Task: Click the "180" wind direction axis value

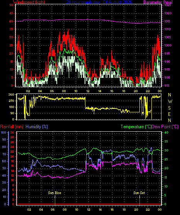Action: click(11, 107)
